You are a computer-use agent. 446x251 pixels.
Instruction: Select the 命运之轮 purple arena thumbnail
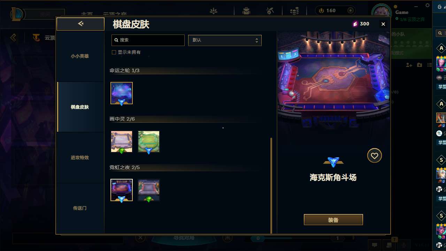(122, 93)
